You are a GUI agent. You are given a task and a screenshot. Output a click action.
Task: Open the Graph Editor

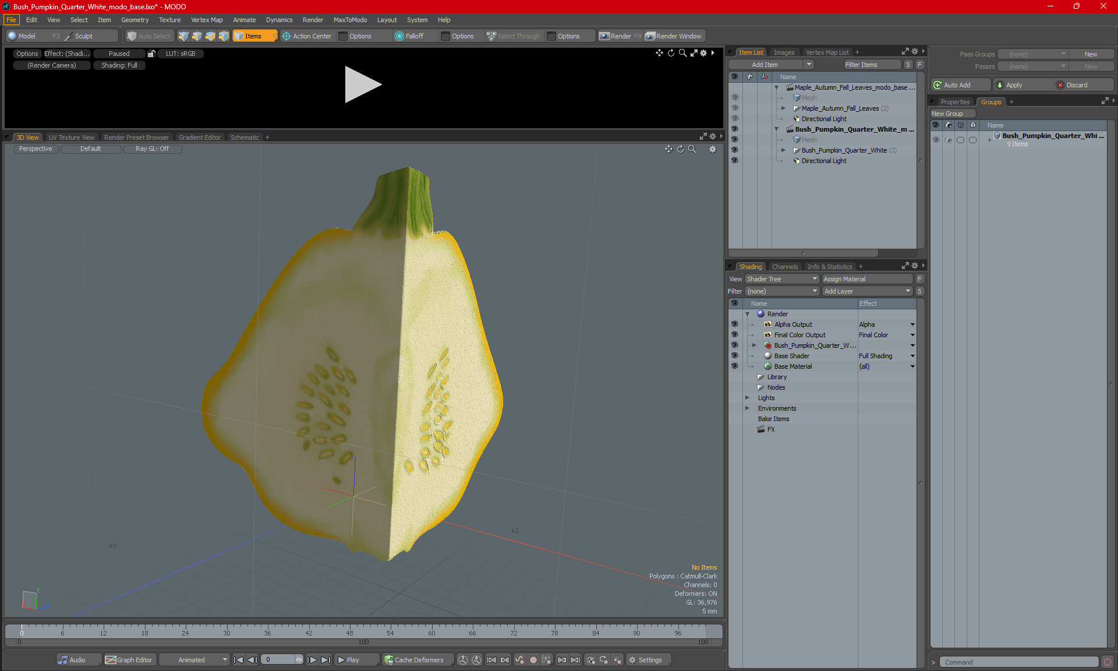point(129,660)
